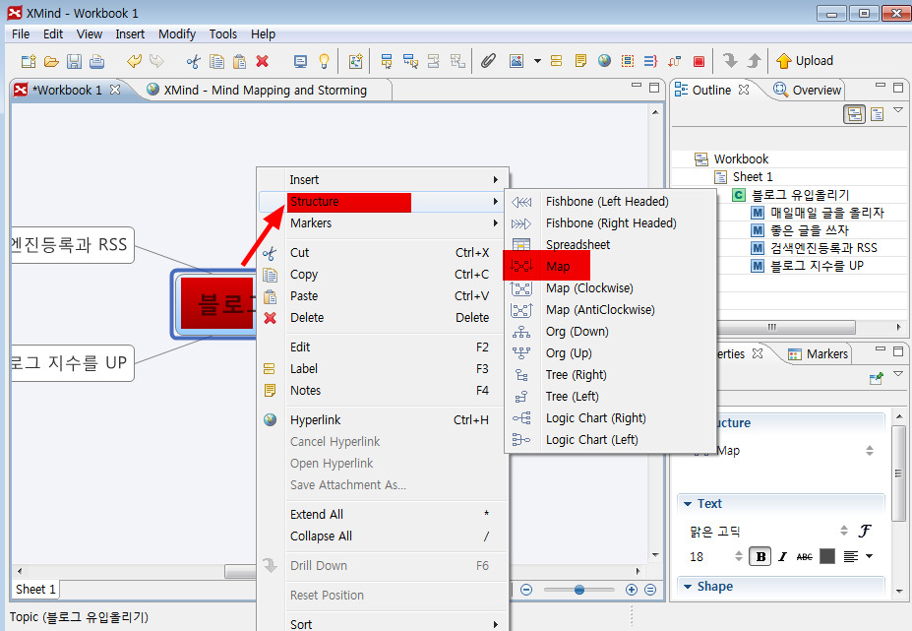Click the red X Delete toolbar icon
Image resolution: width=912 pixels, height=631 pixels.
(263, 61)
